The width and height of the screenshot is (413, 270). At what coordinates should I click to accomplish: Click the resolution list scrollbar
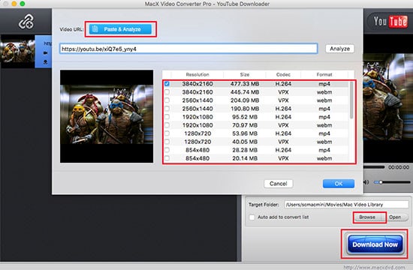click(x=351, y=100)
